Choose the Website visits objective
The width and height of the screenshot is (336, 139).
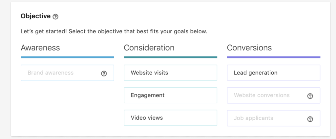tap(170, 73)
